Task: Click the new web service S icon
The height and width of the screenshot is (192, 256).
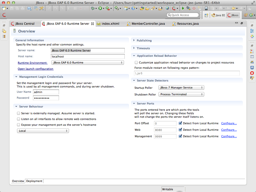Action: (x=133, y=8)
